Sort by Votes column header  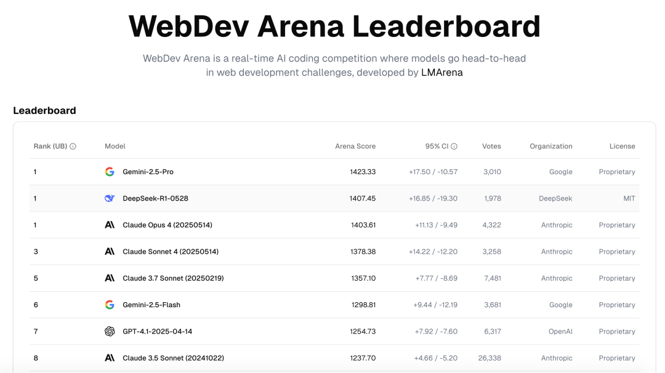click(491, 146)
